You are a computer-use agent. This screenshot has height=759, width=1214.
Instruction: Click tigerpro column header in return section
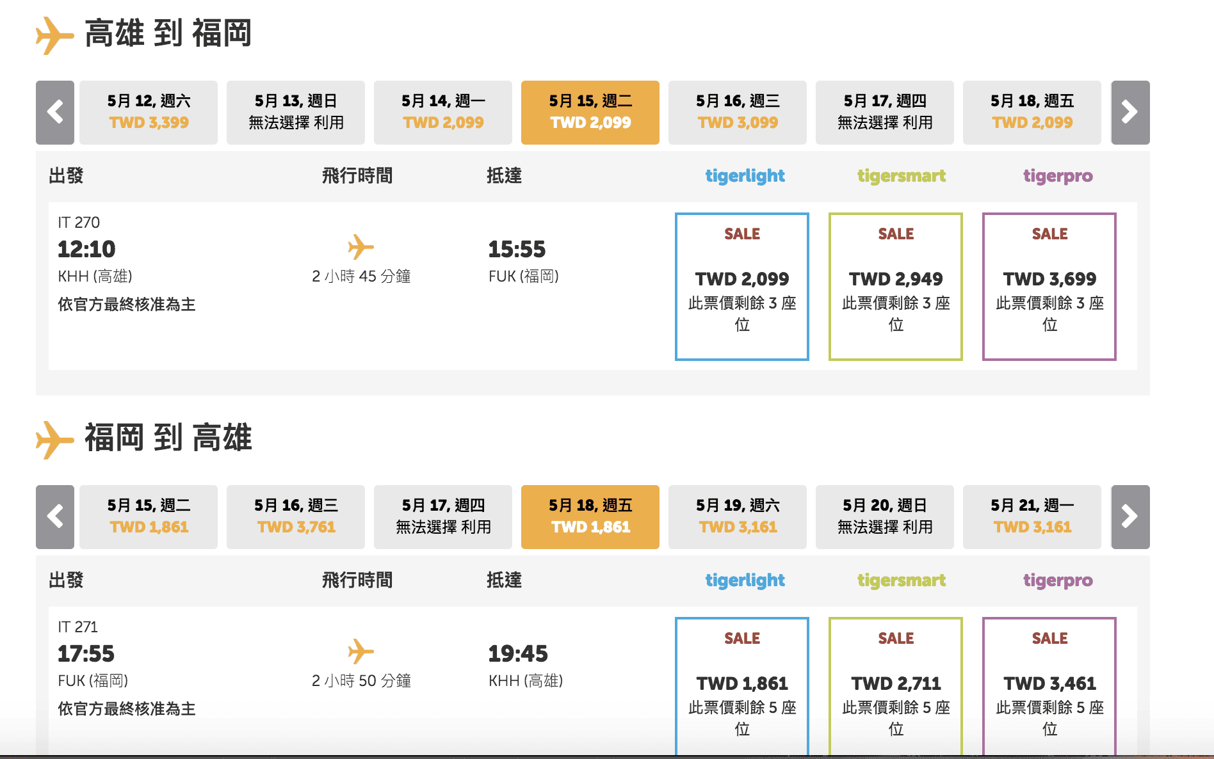tap(1058, 580)
